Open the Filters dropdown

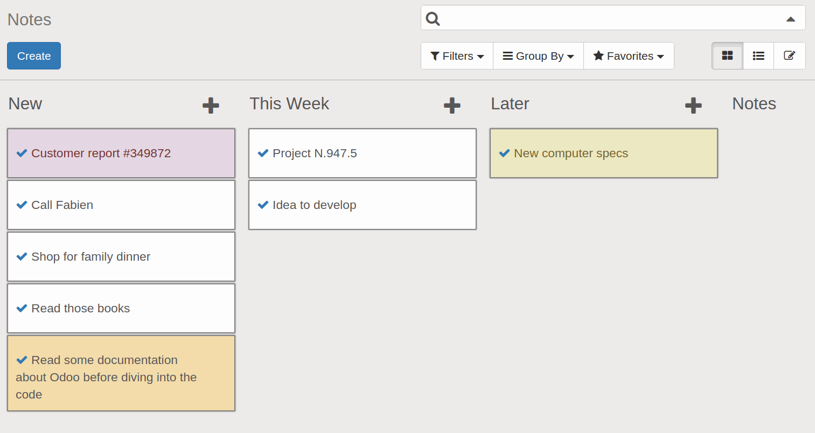[457, 56]
